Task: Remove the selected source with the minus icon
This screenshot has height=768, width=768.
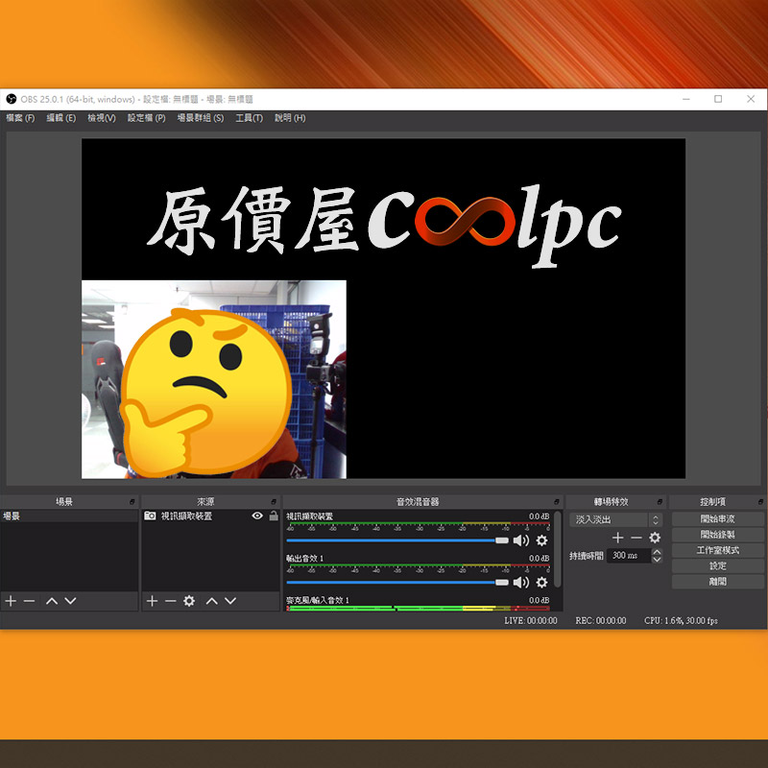Action: click(171, 601)
